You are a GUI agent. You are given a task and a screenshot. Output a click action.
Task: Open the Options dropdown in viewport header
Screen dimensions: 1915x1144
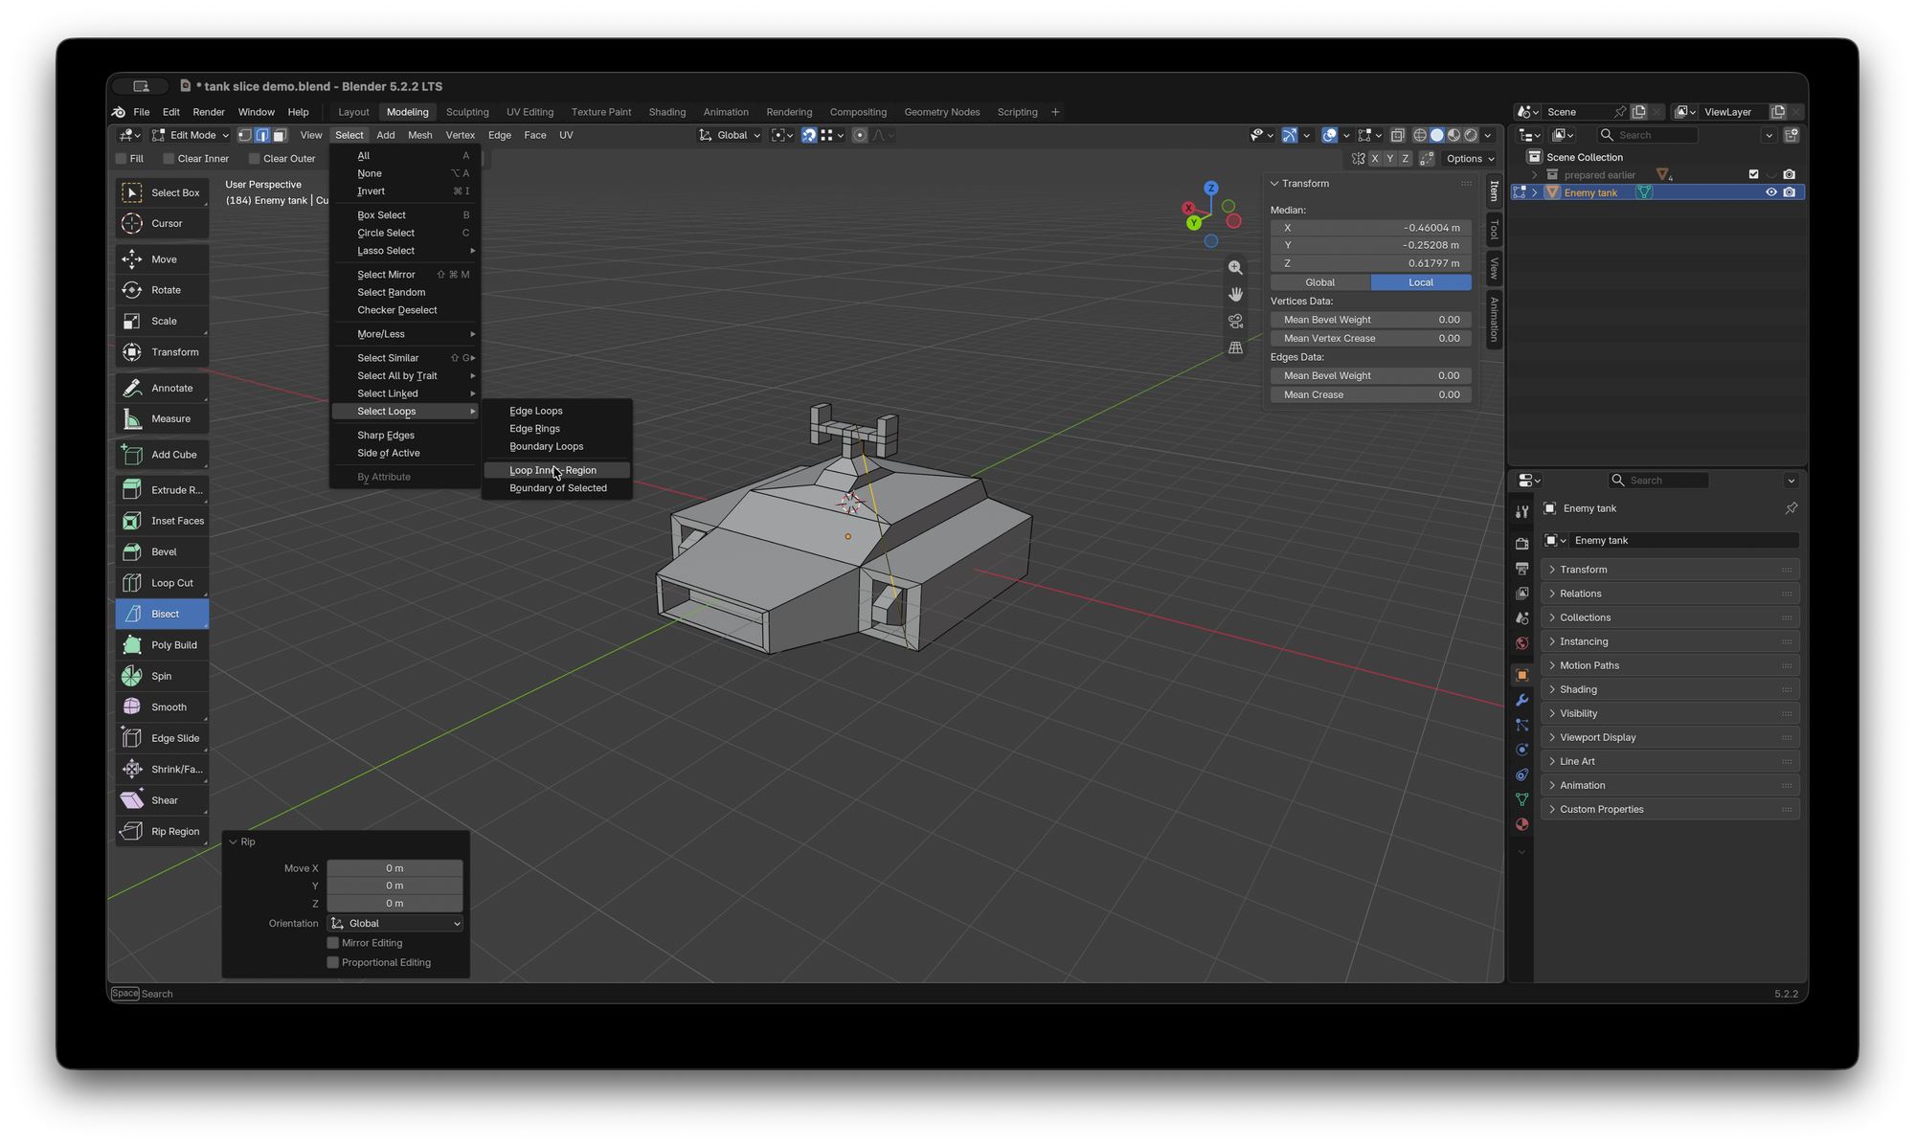(x=1470, y=159)
